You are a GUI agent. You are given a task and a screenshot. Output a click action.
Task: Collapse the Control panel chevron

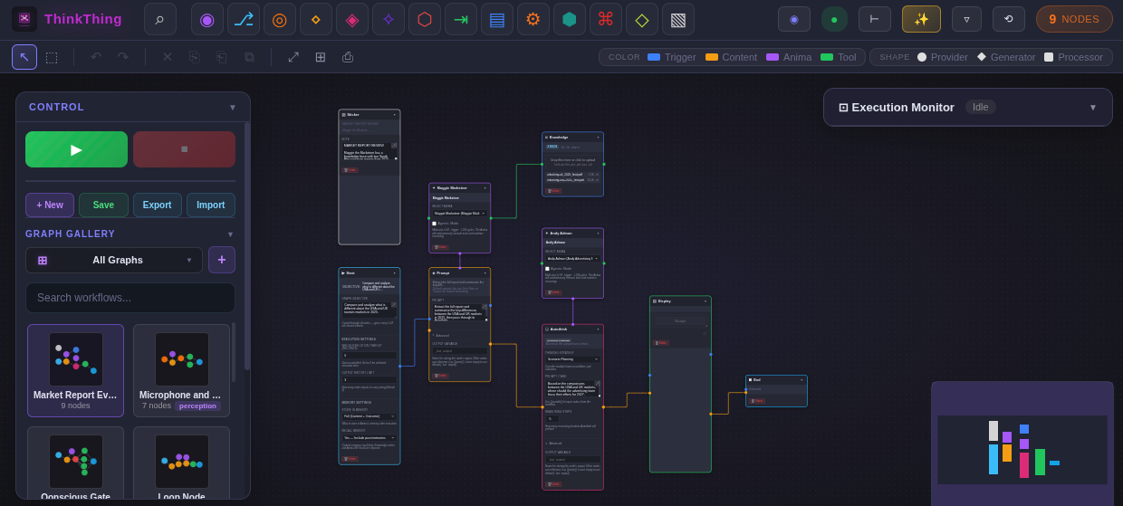233,107
